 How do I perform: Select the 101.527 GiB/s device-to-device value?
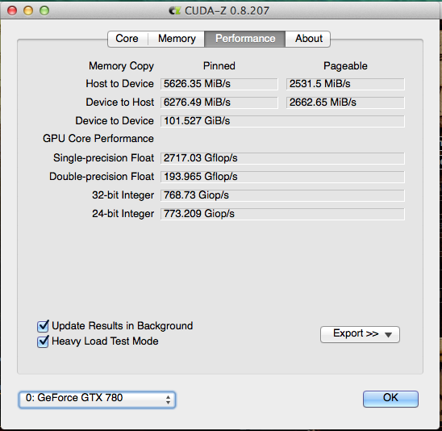point(282,121)
